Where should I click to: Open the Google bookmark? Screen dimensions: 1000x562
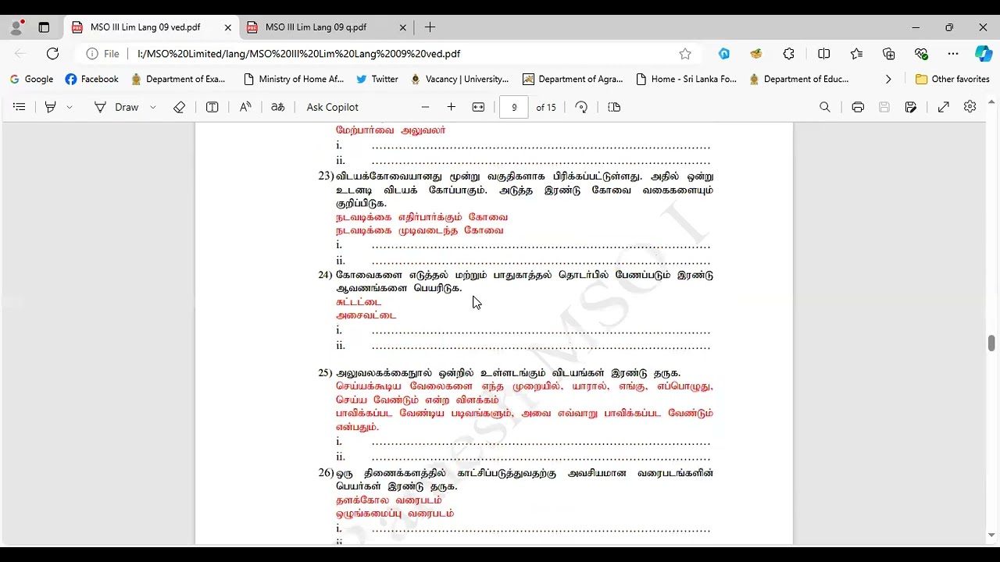click(31, 79)
